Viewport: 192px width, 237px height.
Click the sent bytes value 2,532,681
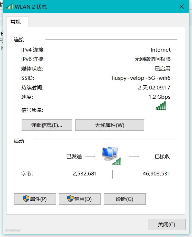(x=85, y=173)
